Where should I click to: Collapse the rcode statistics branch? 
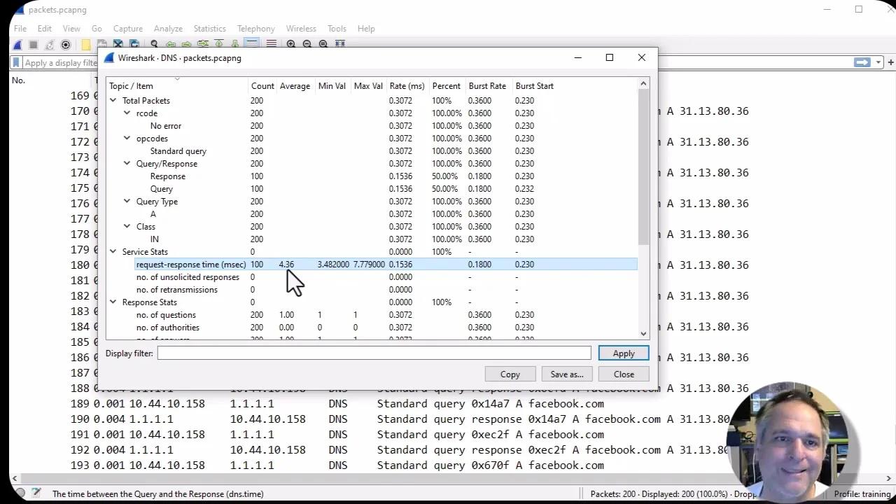pyautogui.click(x=126, y=113)
